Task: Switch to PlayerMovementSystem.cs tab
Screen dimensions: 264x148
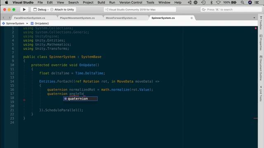Action: point(77,18)
